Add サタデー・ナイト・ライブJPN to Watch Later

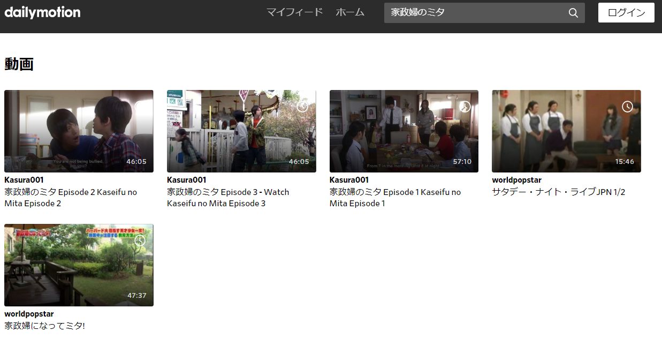click(627, 107)
